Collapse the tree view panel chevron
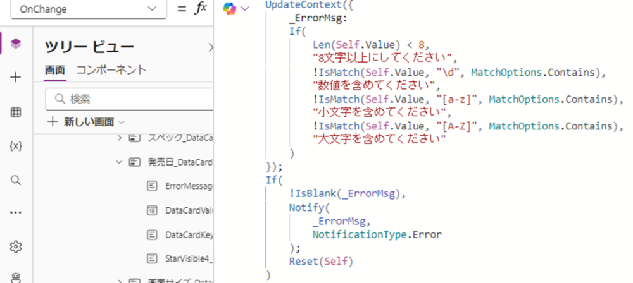633x283 pixels. tap(210, 47)
